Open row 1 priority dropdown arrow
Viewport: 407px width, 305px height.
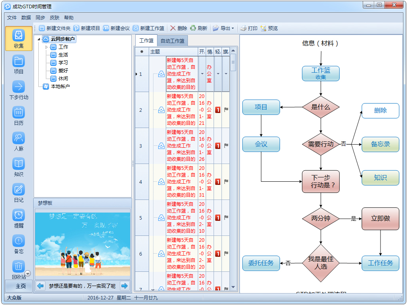218,74
